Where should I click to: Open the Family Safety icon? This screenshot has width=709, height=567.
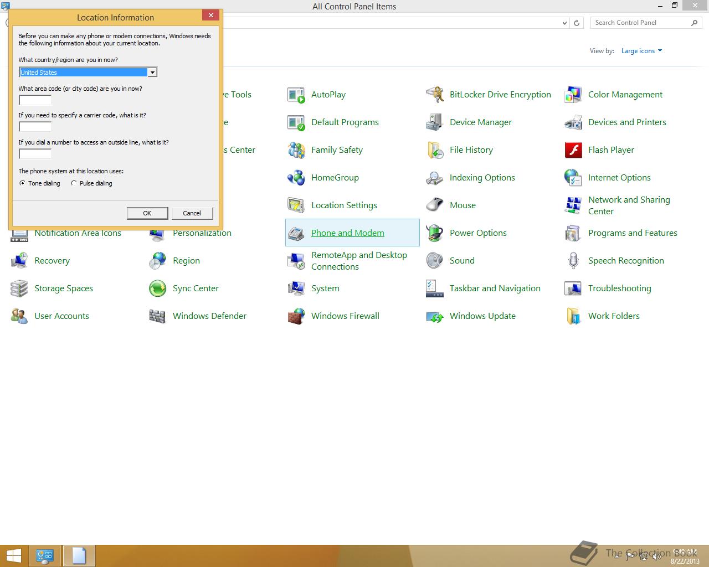pos(296,150)
